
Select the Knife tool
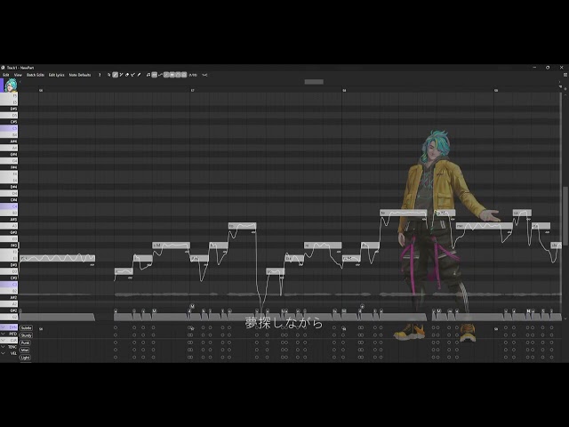coord(139,75)
